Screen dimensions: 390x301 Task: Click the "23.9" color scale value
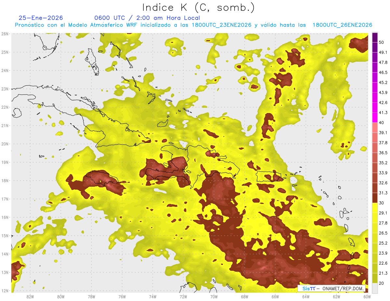(x=383, y=253)
